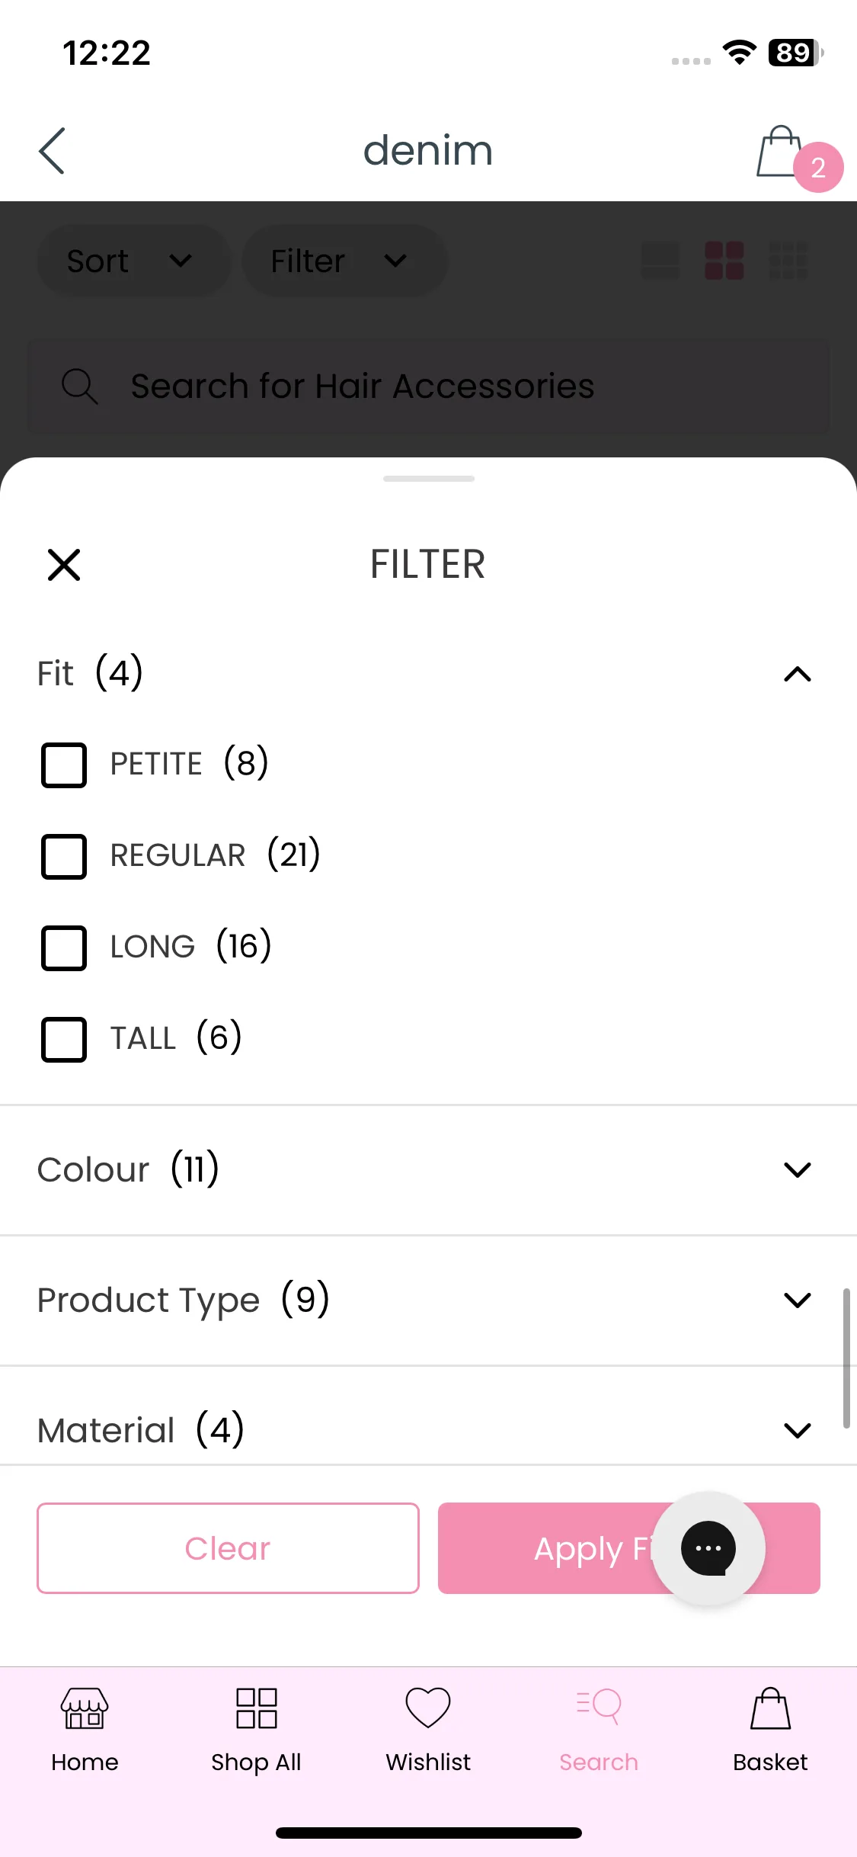Tap the search magnifier icon
Screen dimensions: 857x1857
79,386
